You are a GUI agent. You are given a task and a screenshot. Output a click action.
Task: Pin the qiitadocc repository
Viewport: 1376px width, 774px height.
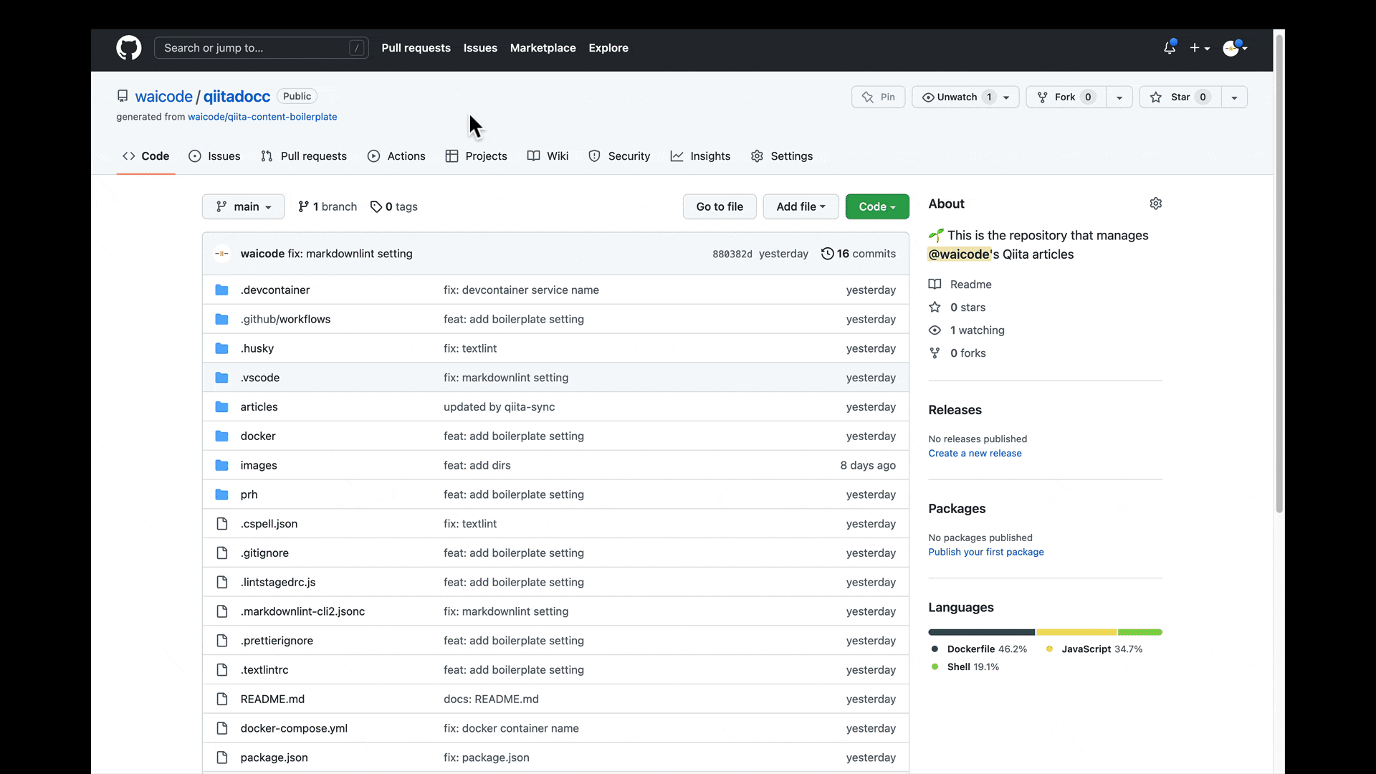click(x=878, y=97)
